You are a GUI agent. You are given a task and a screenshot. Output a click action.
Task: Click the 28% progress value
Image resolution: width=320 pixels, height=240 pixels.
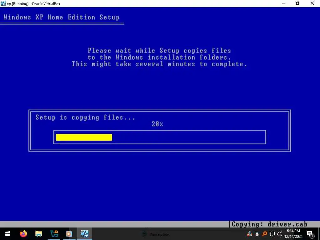tap(157, 124)
